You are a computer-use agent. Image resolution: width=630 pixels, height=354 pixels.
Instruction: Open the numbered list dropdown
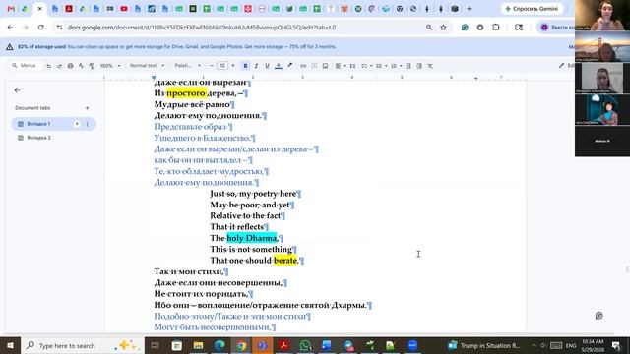pos(396,66)
